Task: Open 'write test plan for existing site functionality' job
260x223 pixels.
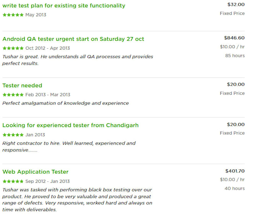Action: click(x=63, y=6)
